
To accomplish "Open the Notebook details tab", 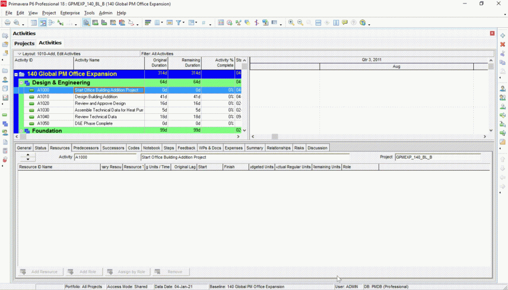I will [x=151, y=148].
